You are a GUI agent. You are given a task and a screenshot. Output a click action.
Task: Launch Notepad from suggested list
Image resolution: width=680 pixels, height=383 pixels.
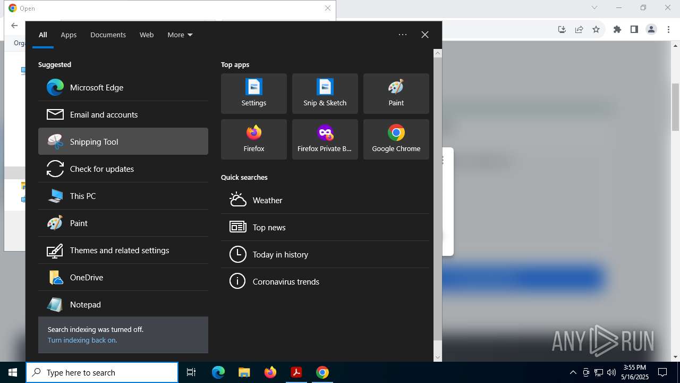click(123, 304)
